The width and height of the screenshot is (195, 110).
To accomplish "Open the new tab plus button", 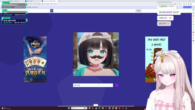I will click(x=59, y=1).
